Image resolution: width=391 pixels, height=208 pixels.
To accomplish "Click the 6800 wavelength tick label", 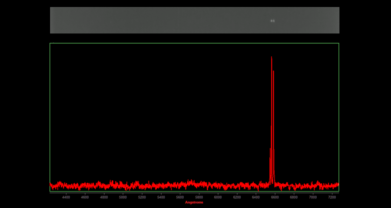I will pyautogui.click(x=294, y=197).
